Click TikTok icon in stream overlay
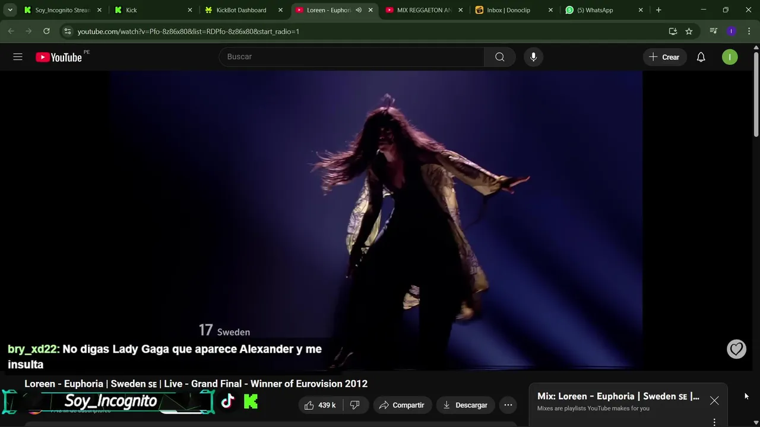The width and height of the screenshot is (760, 427). coord(228,401)
